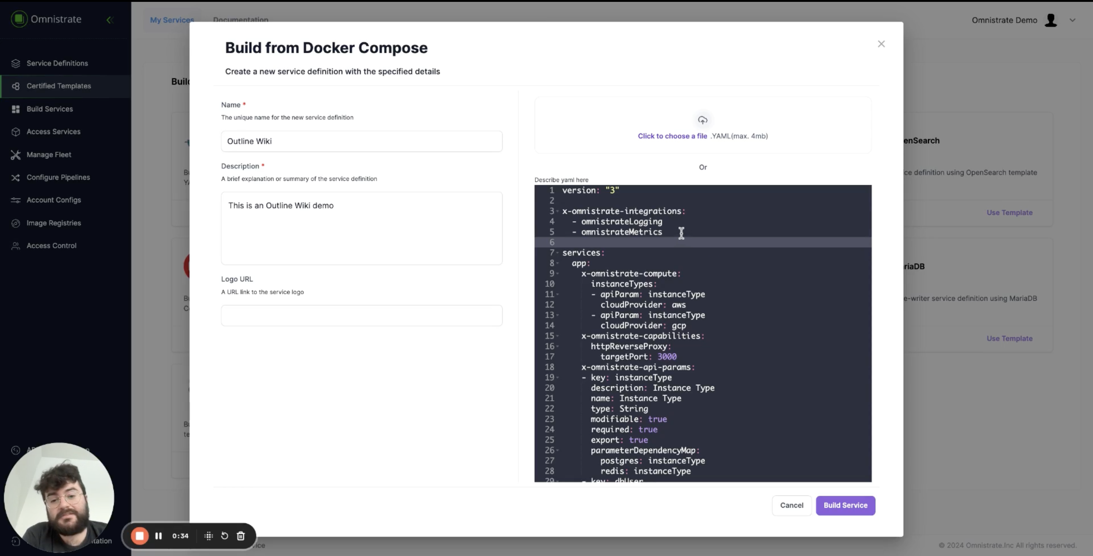Collapse httpReverseProxy fold arrow on line 16
This screenshot has height=556, width=1093.
pos(558,346)
